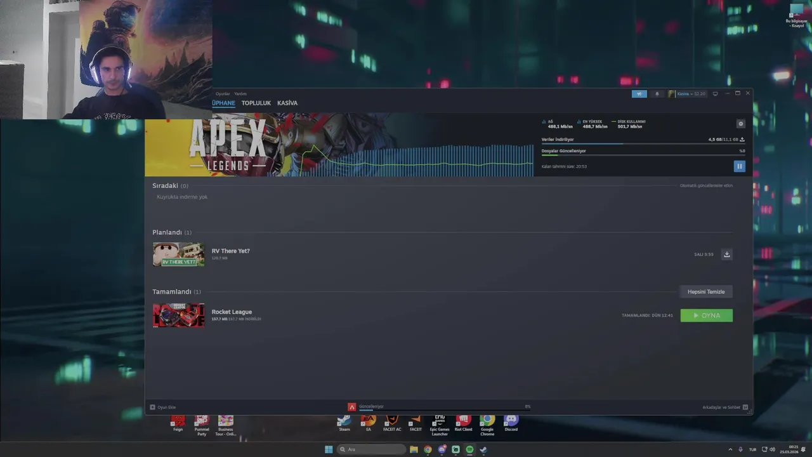This screenshot has width=812, height=457.
Task: Go to the KASİVA profile tab
Action: pos(287,103)
